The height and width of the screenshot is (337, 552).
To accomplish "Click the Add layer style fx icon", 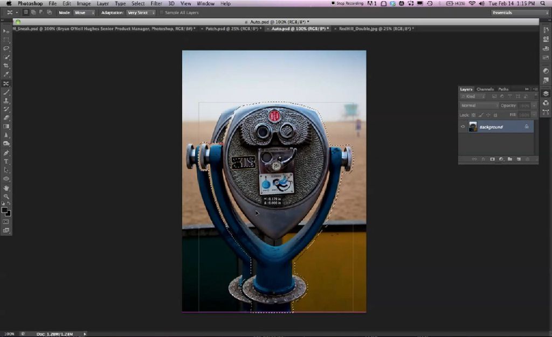I will point(483,159).
